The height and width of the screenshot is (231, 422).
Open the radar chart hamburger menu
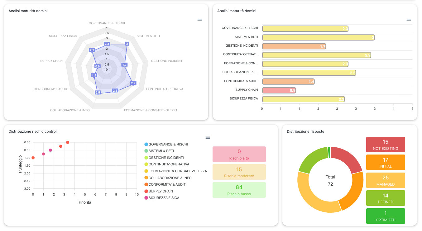200,19
